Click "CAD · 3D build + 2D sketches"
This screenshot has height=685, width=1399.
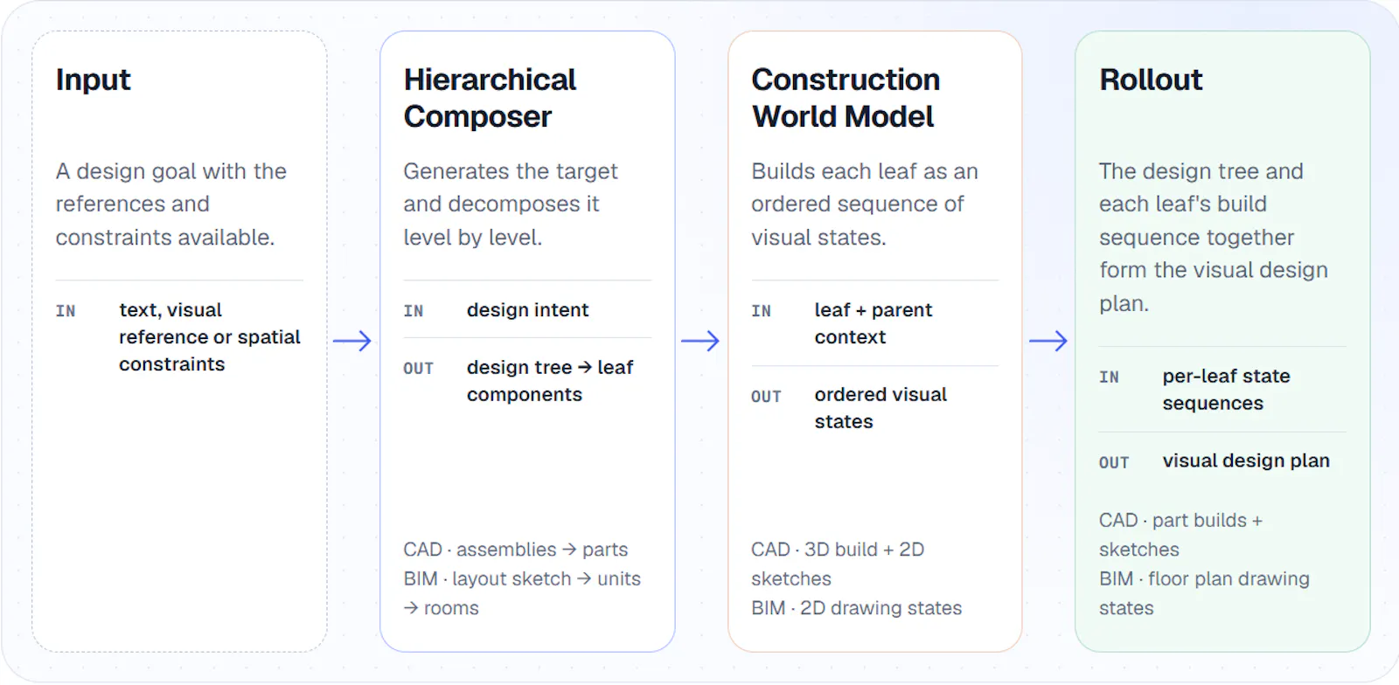pos(838,564)
